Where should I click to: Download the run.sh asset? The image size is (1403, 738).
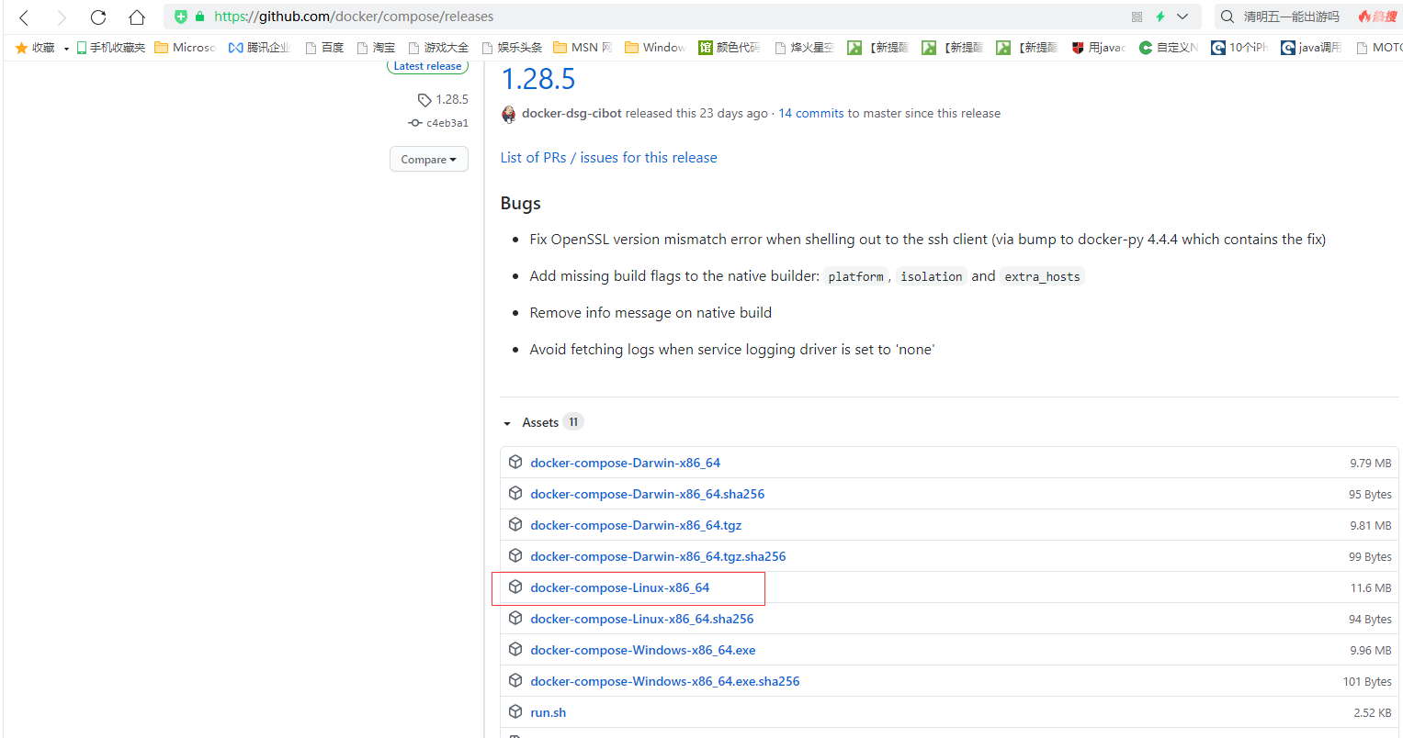click(548, 712)
